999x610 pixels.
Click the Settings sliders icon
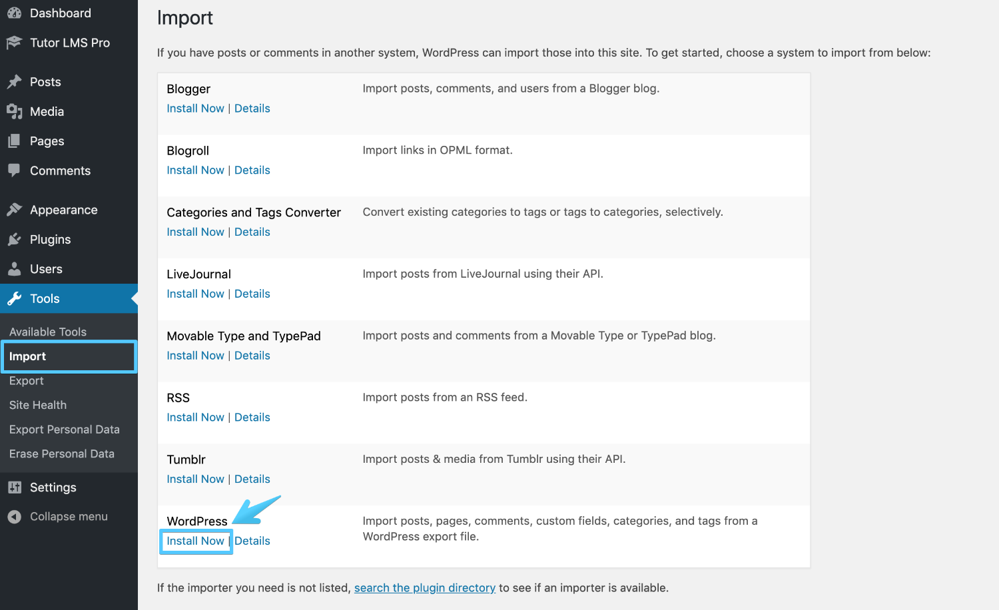14,487
